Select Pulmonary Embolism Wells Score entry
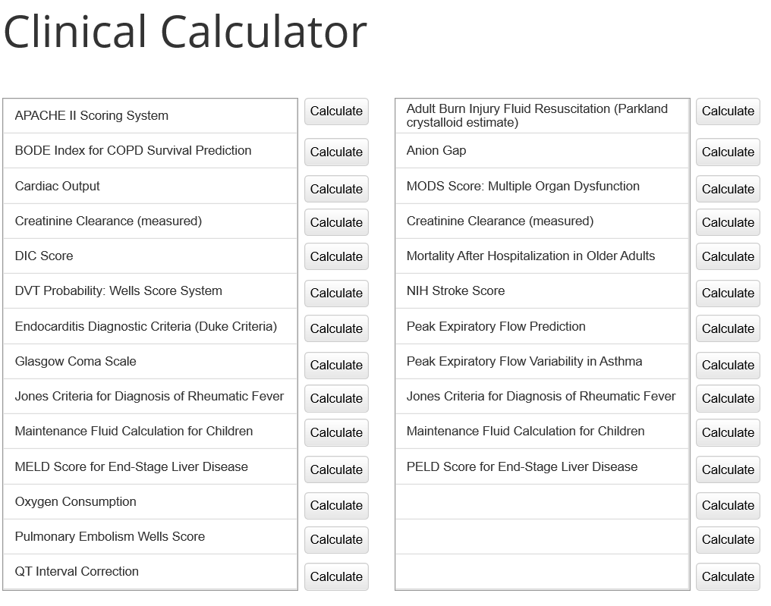The height and width of the screenshot is (606, 771). [x=110, y=537]
